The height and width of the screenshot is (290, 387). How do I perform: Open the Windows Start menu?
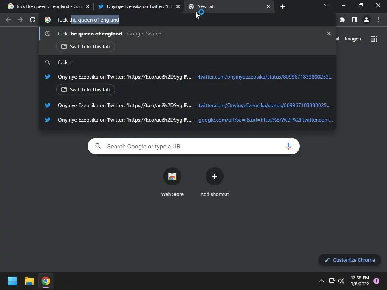click(12, 281)
